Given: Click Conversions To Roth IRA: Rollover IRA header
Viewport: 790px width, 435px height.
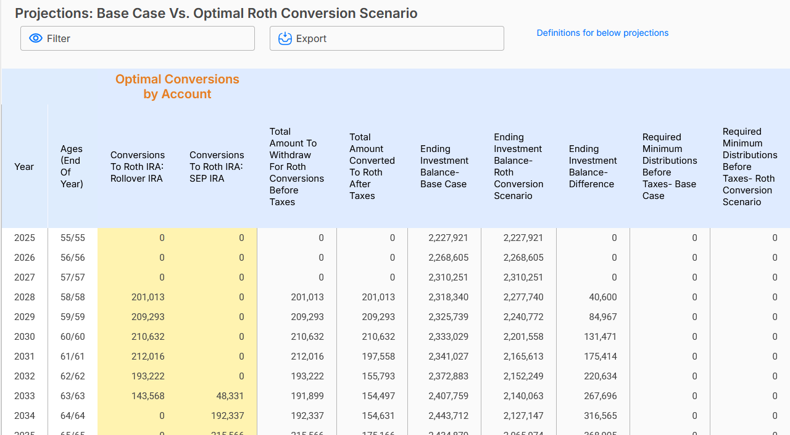Looking at the screenshot, I should pos(138,167).
